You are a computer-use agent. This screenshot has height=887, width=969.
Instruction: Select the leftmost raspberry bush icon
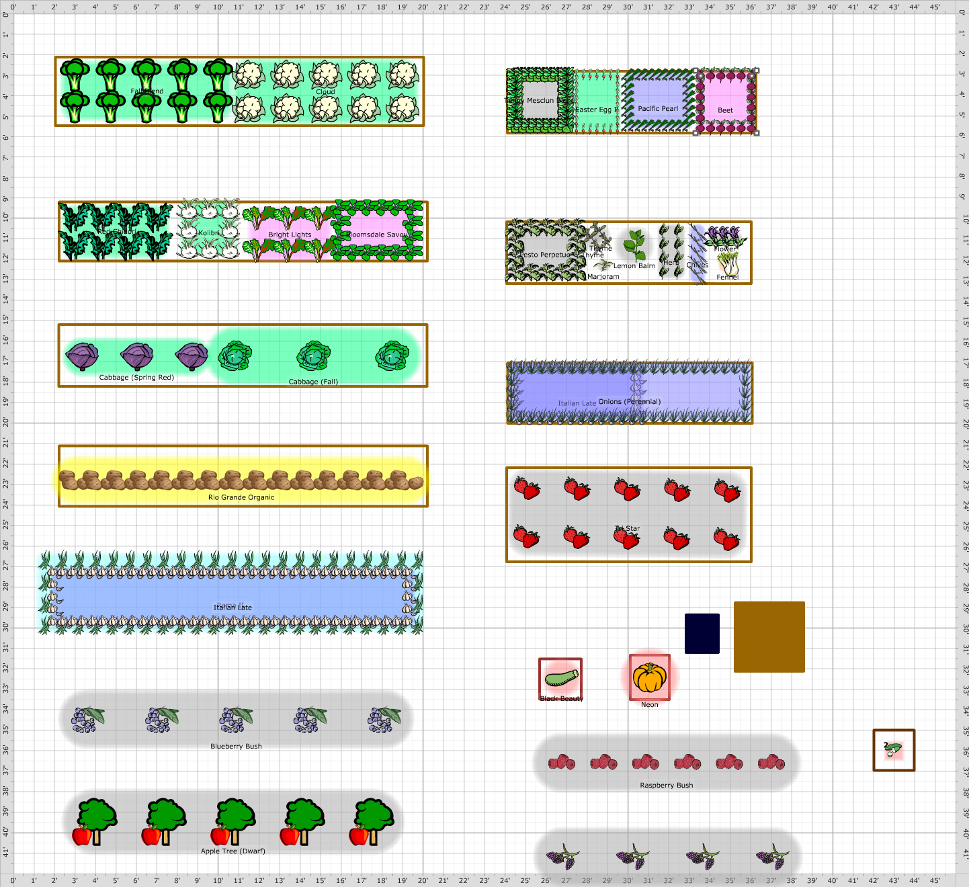tap(562, 762)
